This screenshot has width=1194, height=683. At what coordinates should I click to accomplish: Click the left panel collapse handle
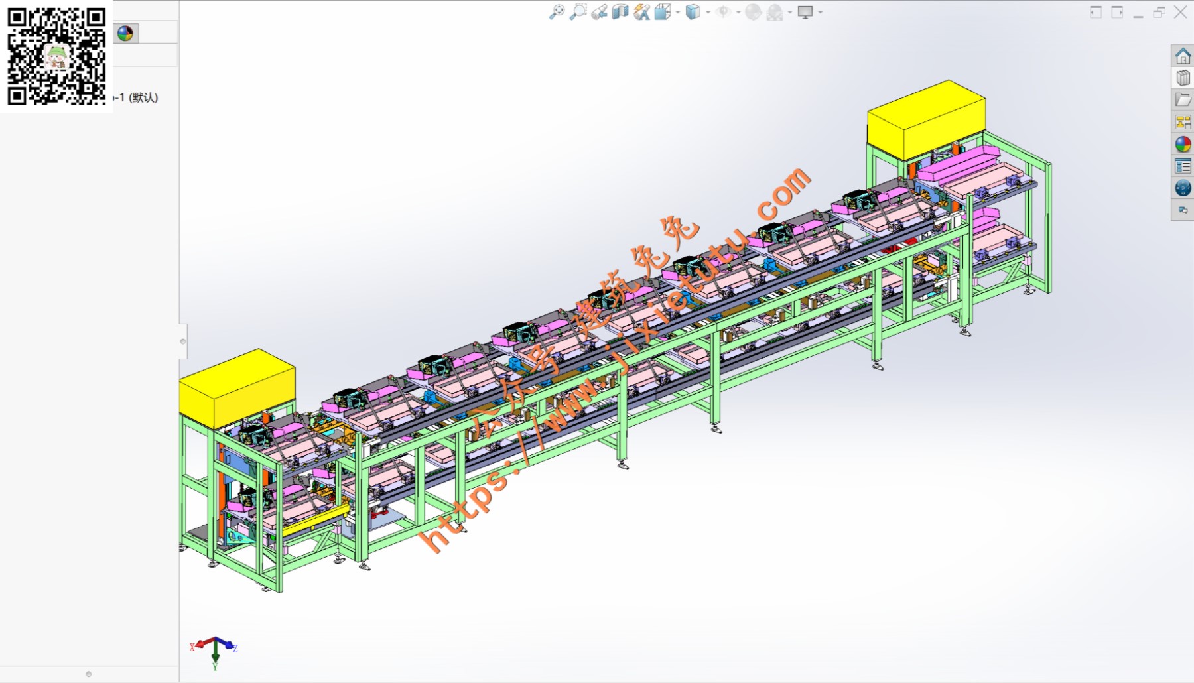pos(183,341)
